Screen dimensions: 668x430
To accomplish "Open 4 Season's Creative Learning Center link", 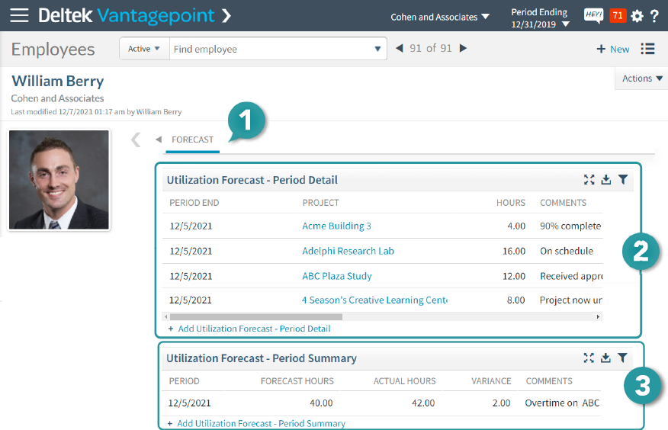I will point(375,300).
